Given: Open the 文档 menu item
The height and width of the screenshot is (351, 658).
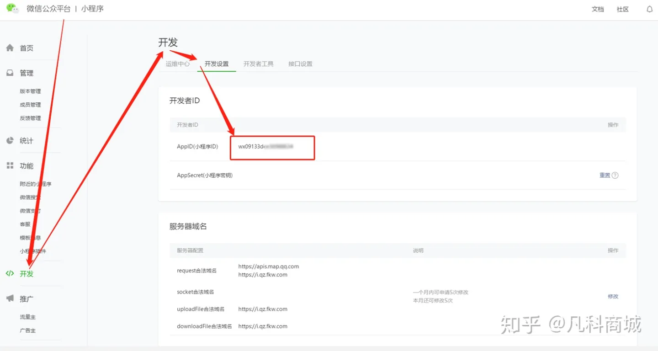Looking at the screenshot, I should point(598,9).
